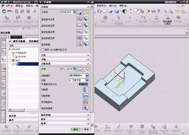Open the 窗口 menu

[112, 6]
